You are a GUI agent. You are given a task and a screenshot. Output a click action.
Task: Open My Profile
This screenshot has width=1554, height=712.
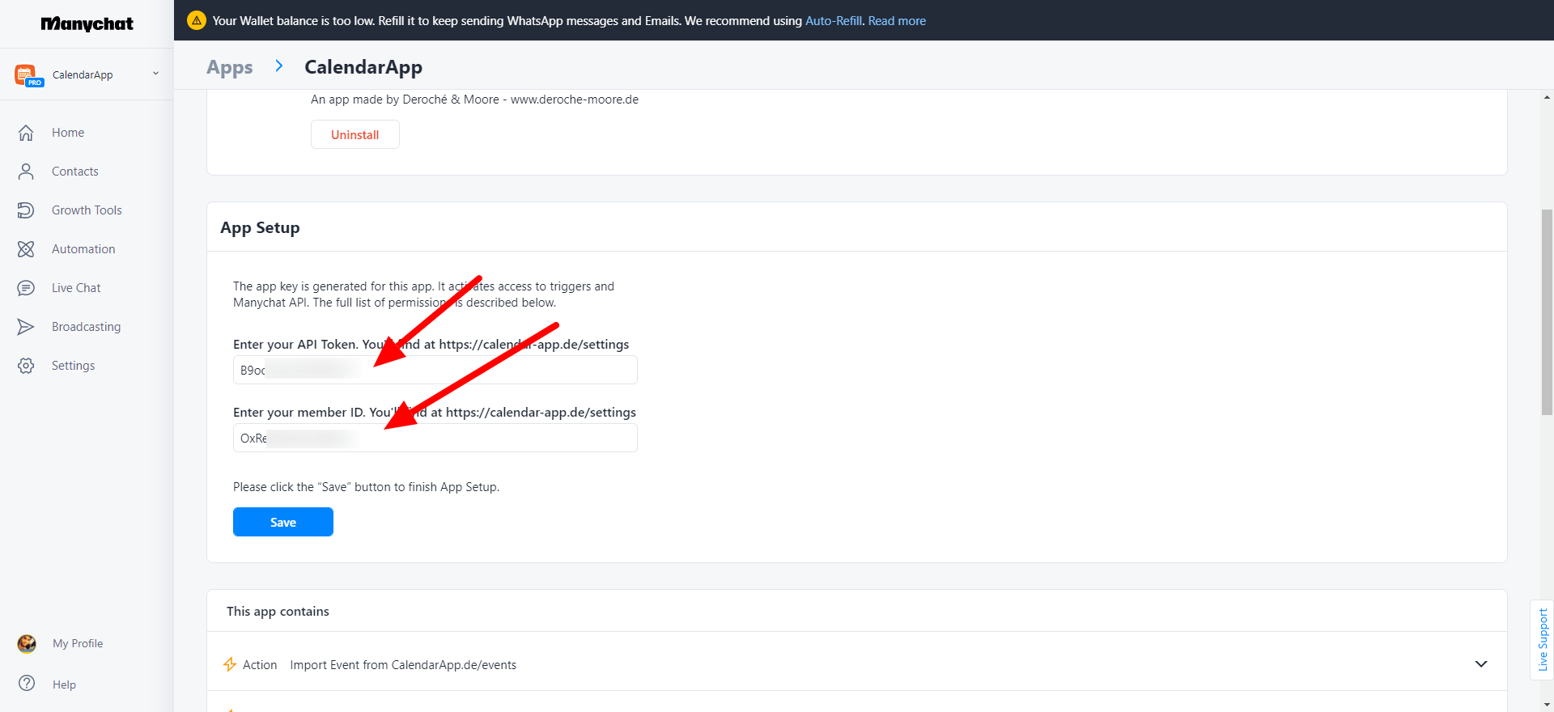click(x=78, y=643)
